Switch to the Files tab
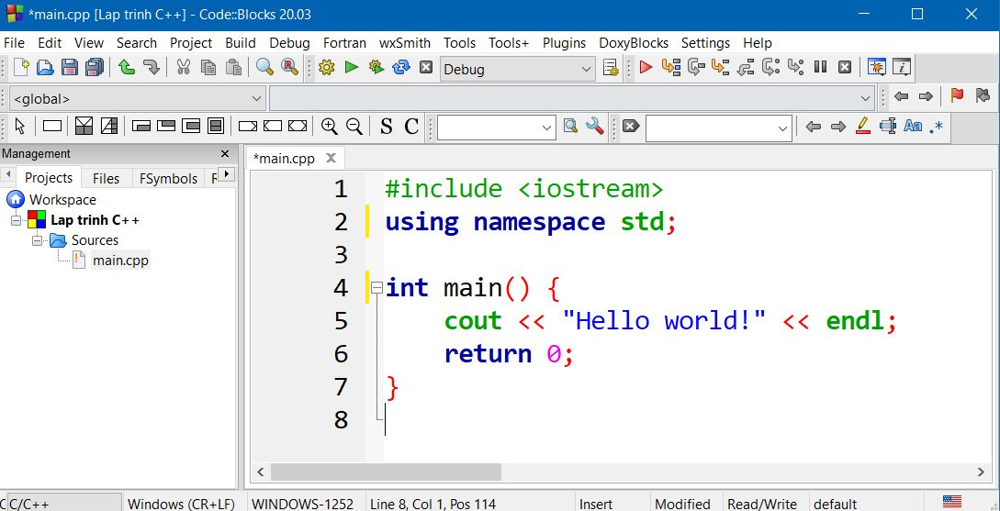 (x=106, y=178)
